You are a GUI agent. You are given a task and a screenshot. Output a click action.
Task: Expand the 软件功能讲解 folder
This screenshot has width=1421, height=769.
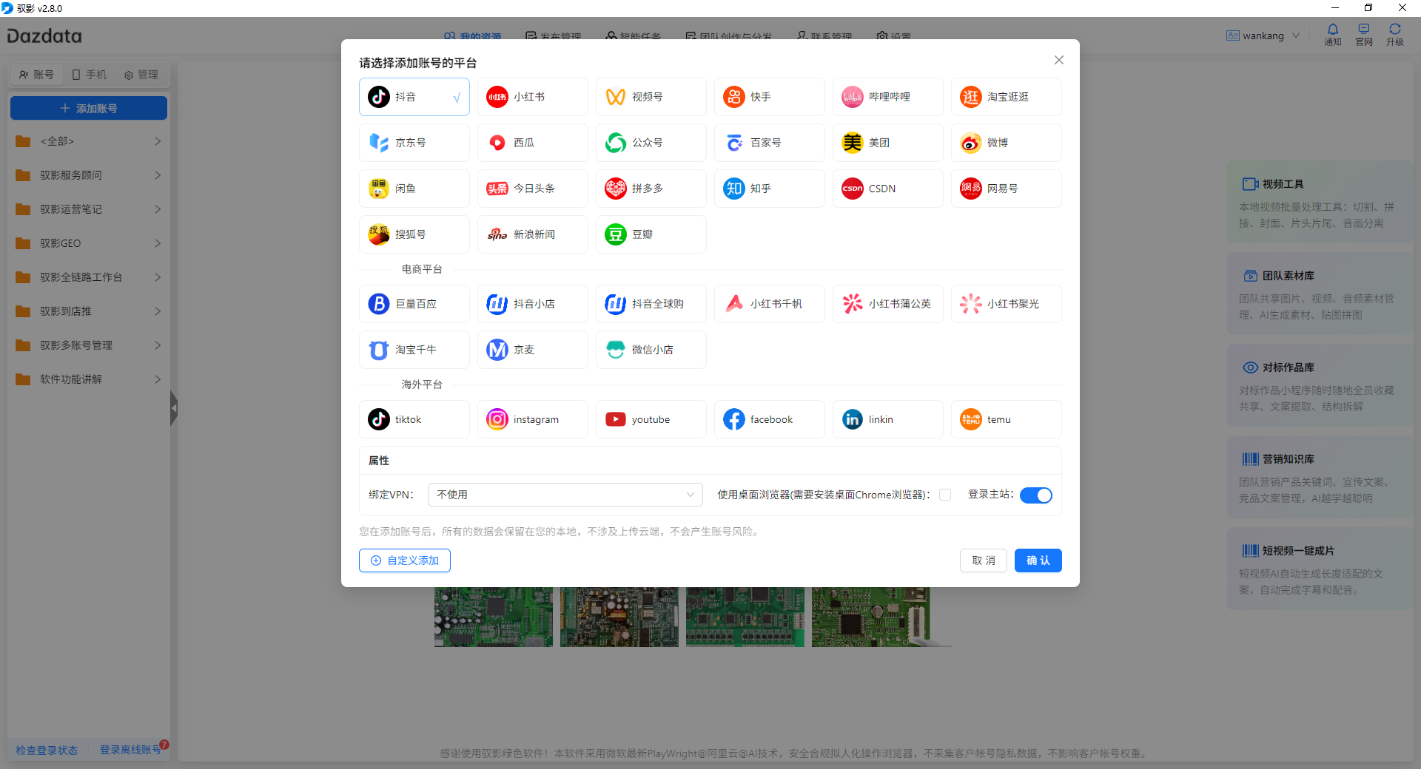coord(89,379)
